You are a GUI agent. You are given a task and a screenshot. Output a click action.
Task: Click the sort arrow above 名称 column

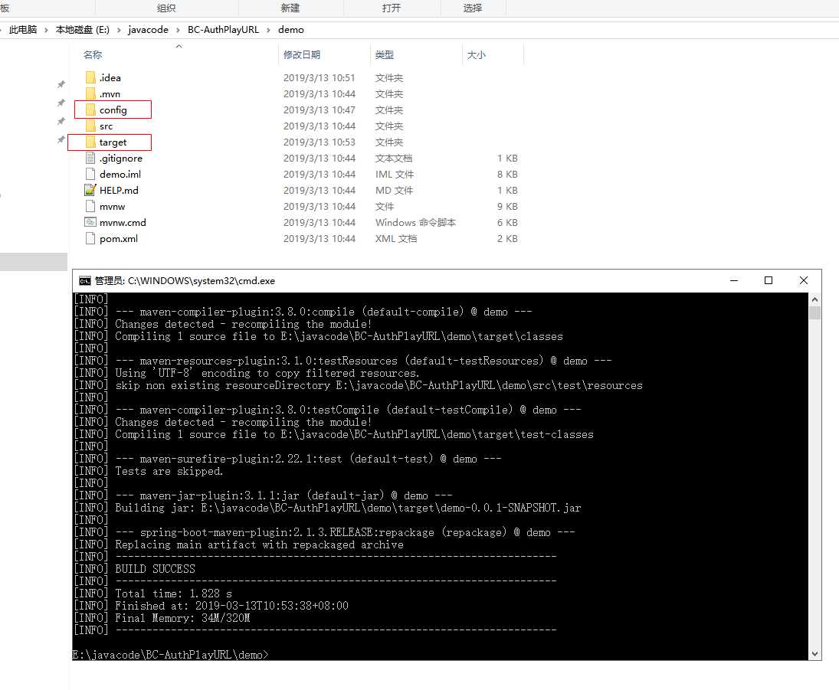pos(179,47)
